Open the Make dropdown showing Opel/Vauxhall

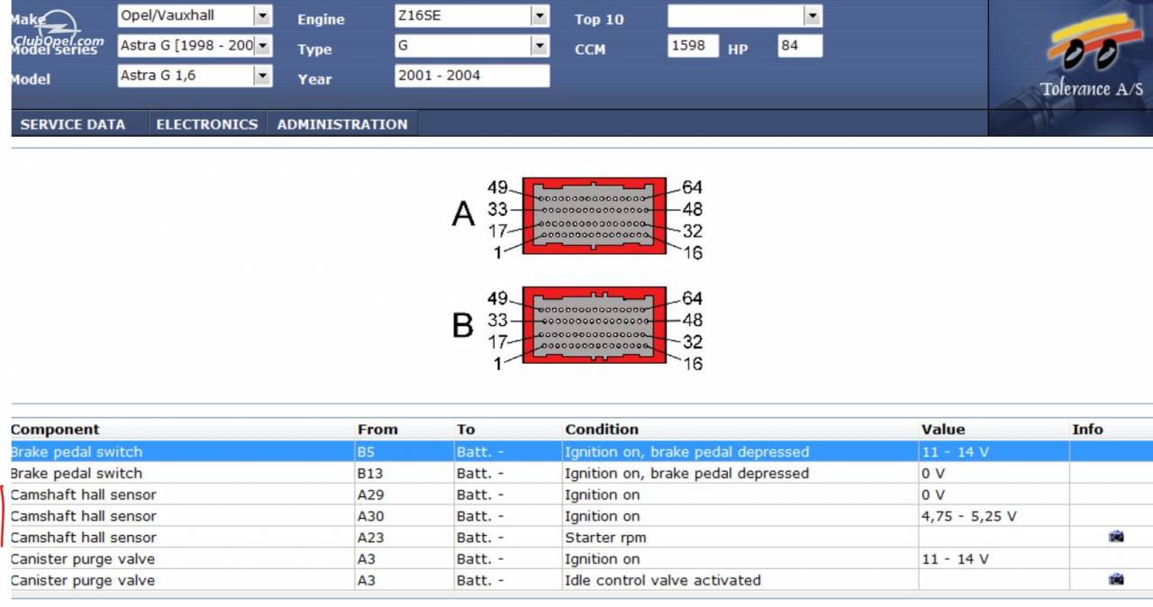click(262, 15)
